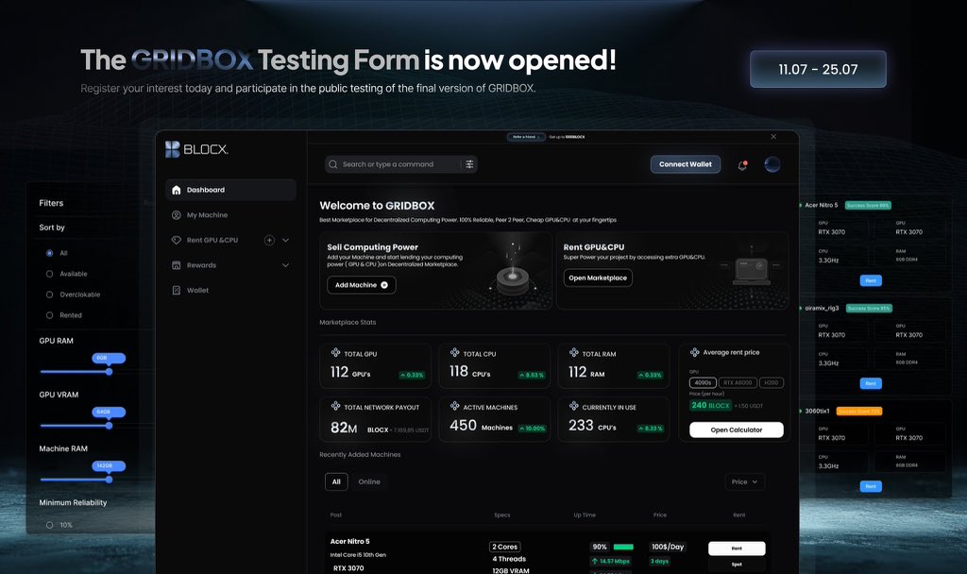Select the RTX A6000 GPU chip
Screen dimensions: 967x574
[x=738, y=382]
